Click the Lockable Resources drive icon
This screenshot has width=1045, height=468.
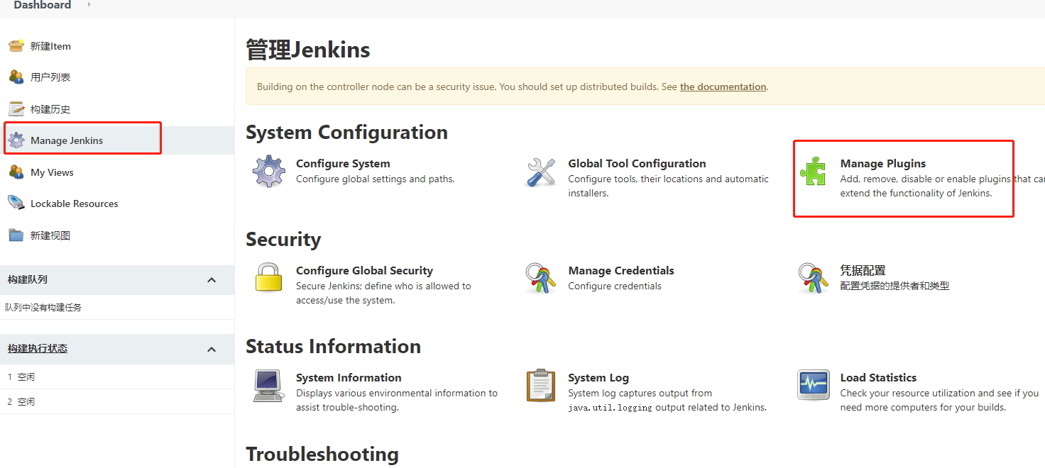[16, 204]
